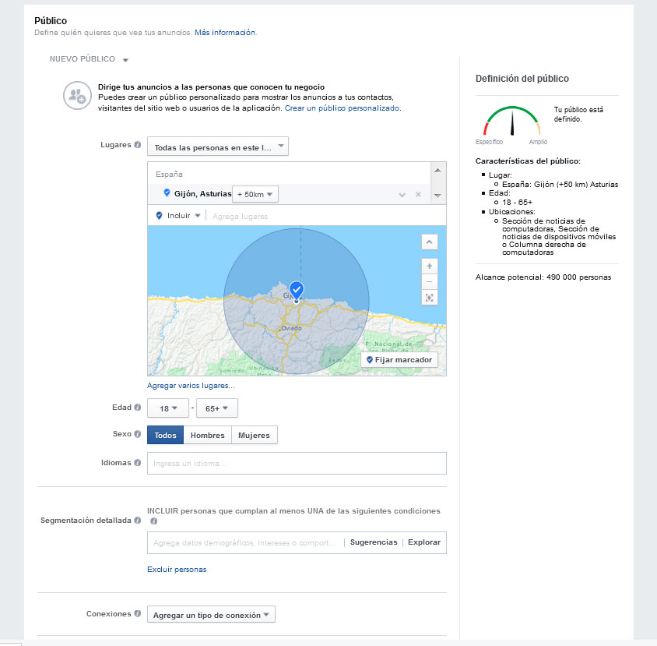
Task: Click the map fit-to-area icon
Action: 430,298
